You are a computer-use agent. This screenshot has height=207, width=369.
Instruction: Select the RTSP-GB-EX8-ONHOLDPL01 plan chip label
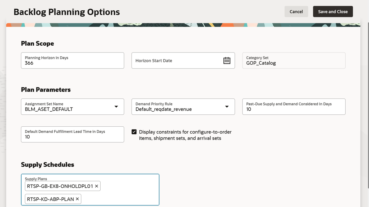[x=60, y=186]
